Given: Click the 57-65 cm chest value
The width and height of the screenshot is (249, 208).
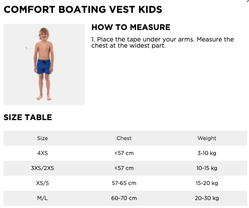Looking at the screenshot, I should (x=124, y=183).
